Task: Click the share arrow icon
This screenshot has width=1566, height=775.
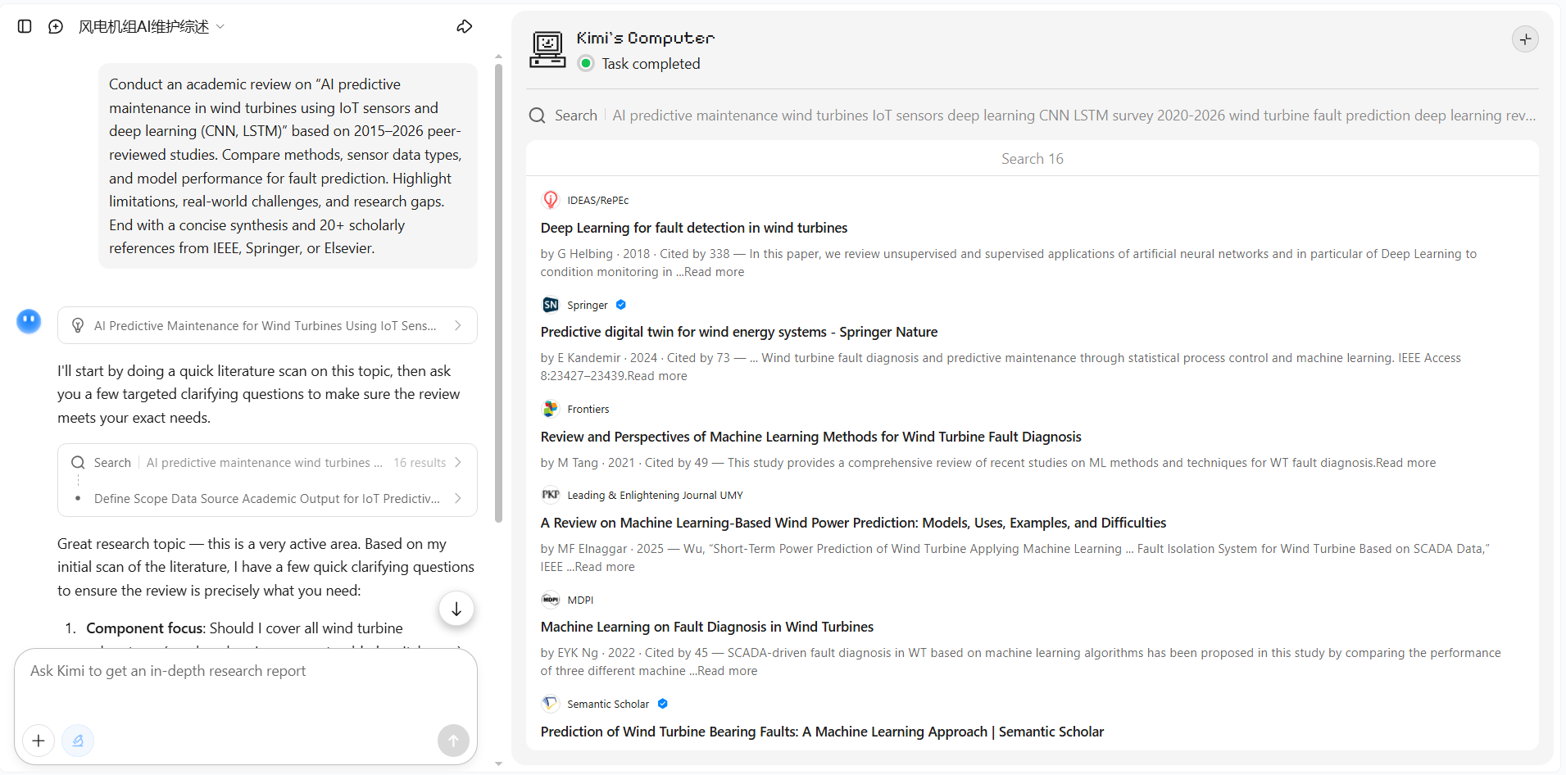Action: point(464,27)
